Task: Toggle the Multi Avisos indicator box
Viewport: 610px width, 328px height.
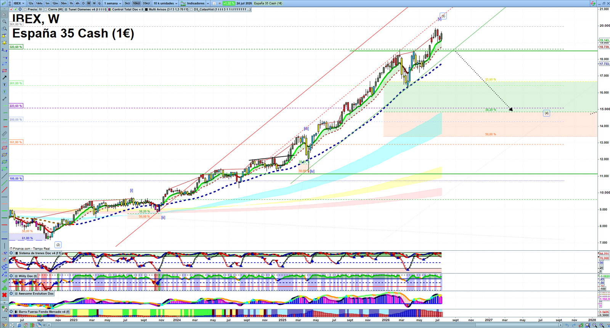Action: click(x=146, y=9)
